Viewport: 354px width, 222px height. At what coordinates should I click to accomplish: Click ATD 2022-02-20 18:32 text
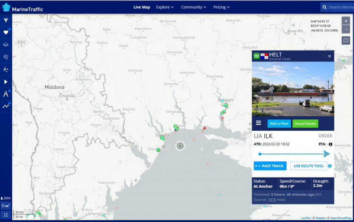pos(271,144)
